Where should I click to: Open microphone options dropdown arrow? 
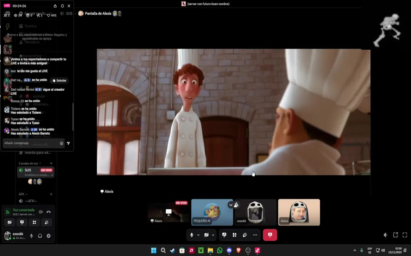coord(198,235)
